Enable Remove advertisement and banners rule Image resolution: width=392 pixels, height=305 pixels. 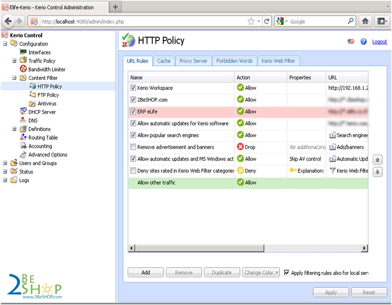[133, 147]
